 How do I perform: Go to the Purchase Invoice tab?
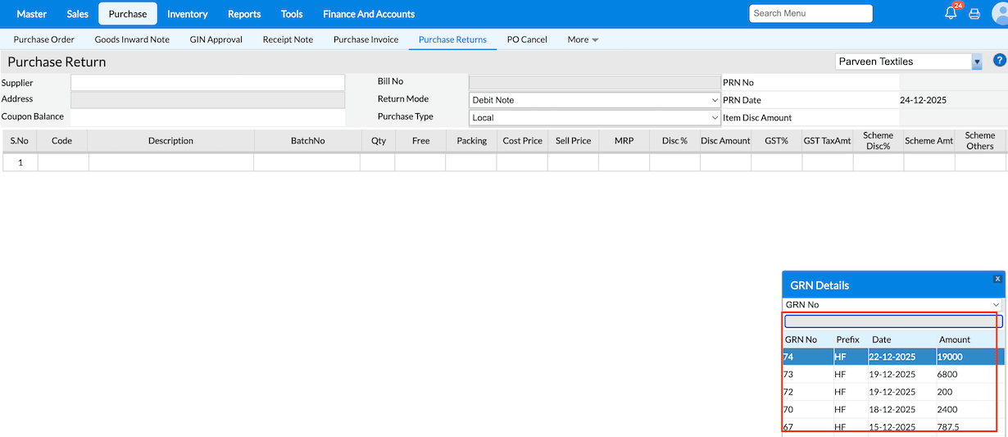366,39
